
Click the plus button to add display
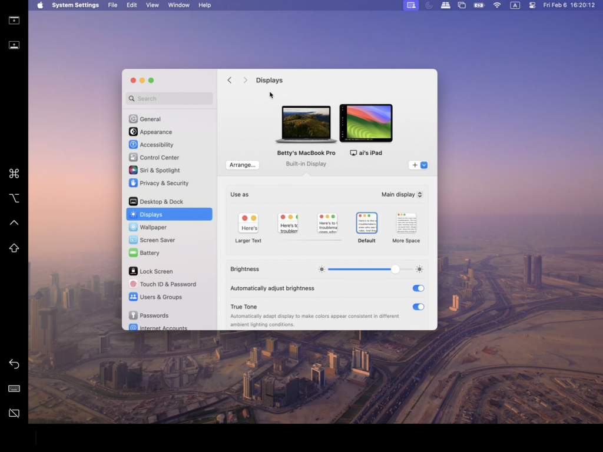pos(415,165)
